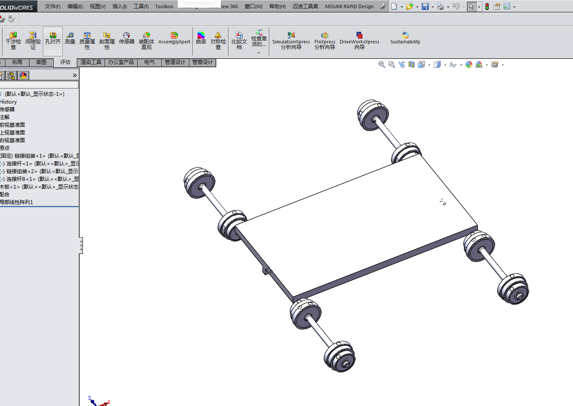The width and height of the screenshot is (573, 406).
Task: Open the Print dropdown arrow
Action: [x=448, y=7]
